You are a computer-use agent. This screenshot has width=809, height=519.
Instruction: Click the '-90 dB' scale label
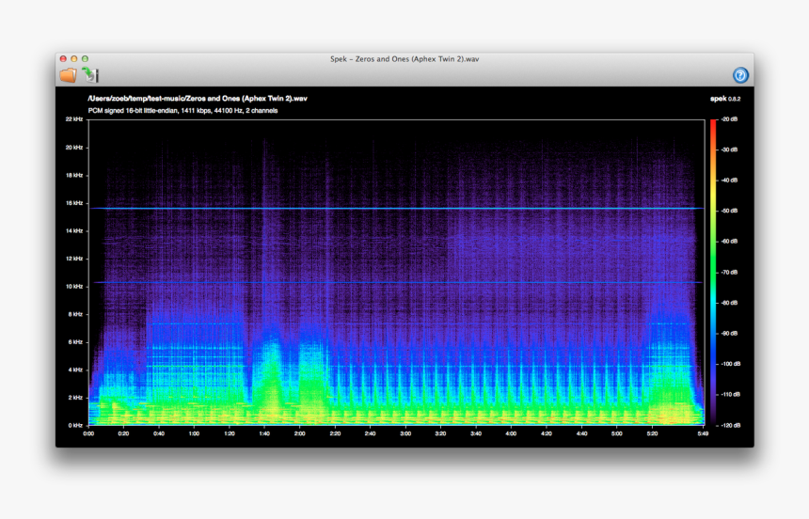coord(729,333)
